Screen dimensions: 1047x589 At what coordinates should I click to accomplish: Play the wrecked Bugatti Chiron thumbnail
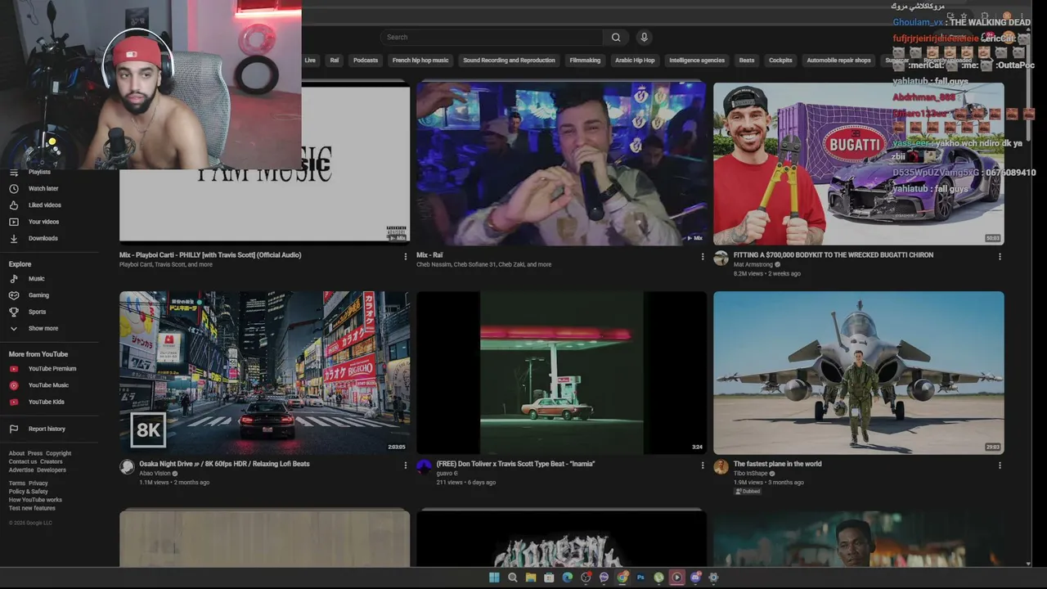(858, 163)
